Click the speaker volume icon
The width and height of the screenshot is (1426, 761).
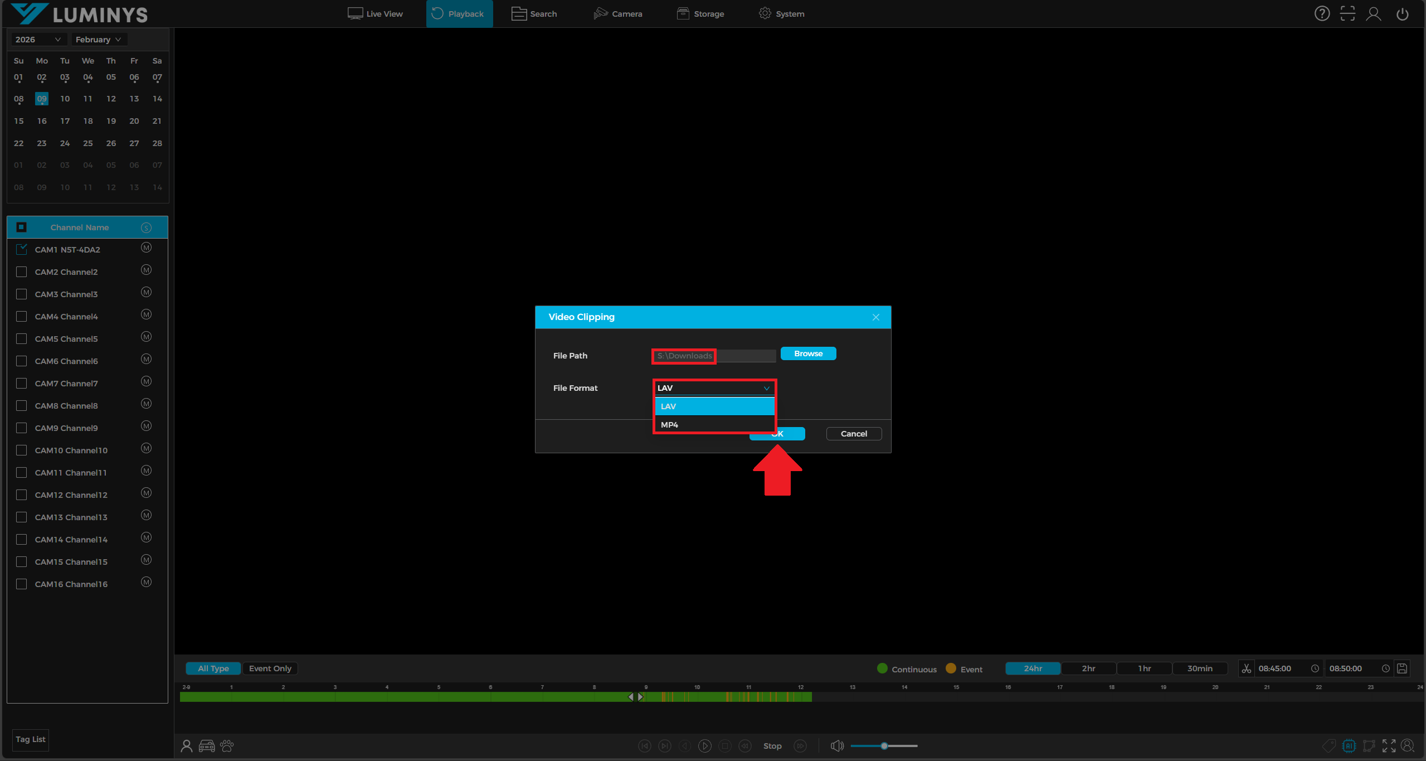(x=836, y=746)
